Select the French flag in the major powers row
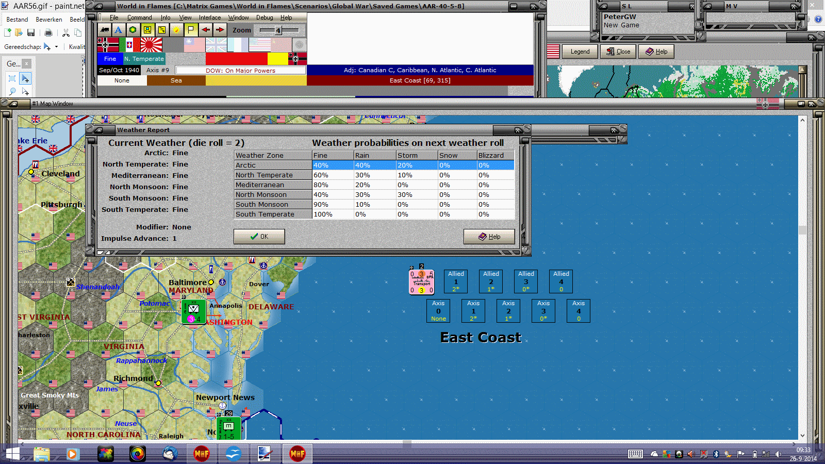Image resolution: width=825 pixels, height=464 pixels. click(238, 45)
